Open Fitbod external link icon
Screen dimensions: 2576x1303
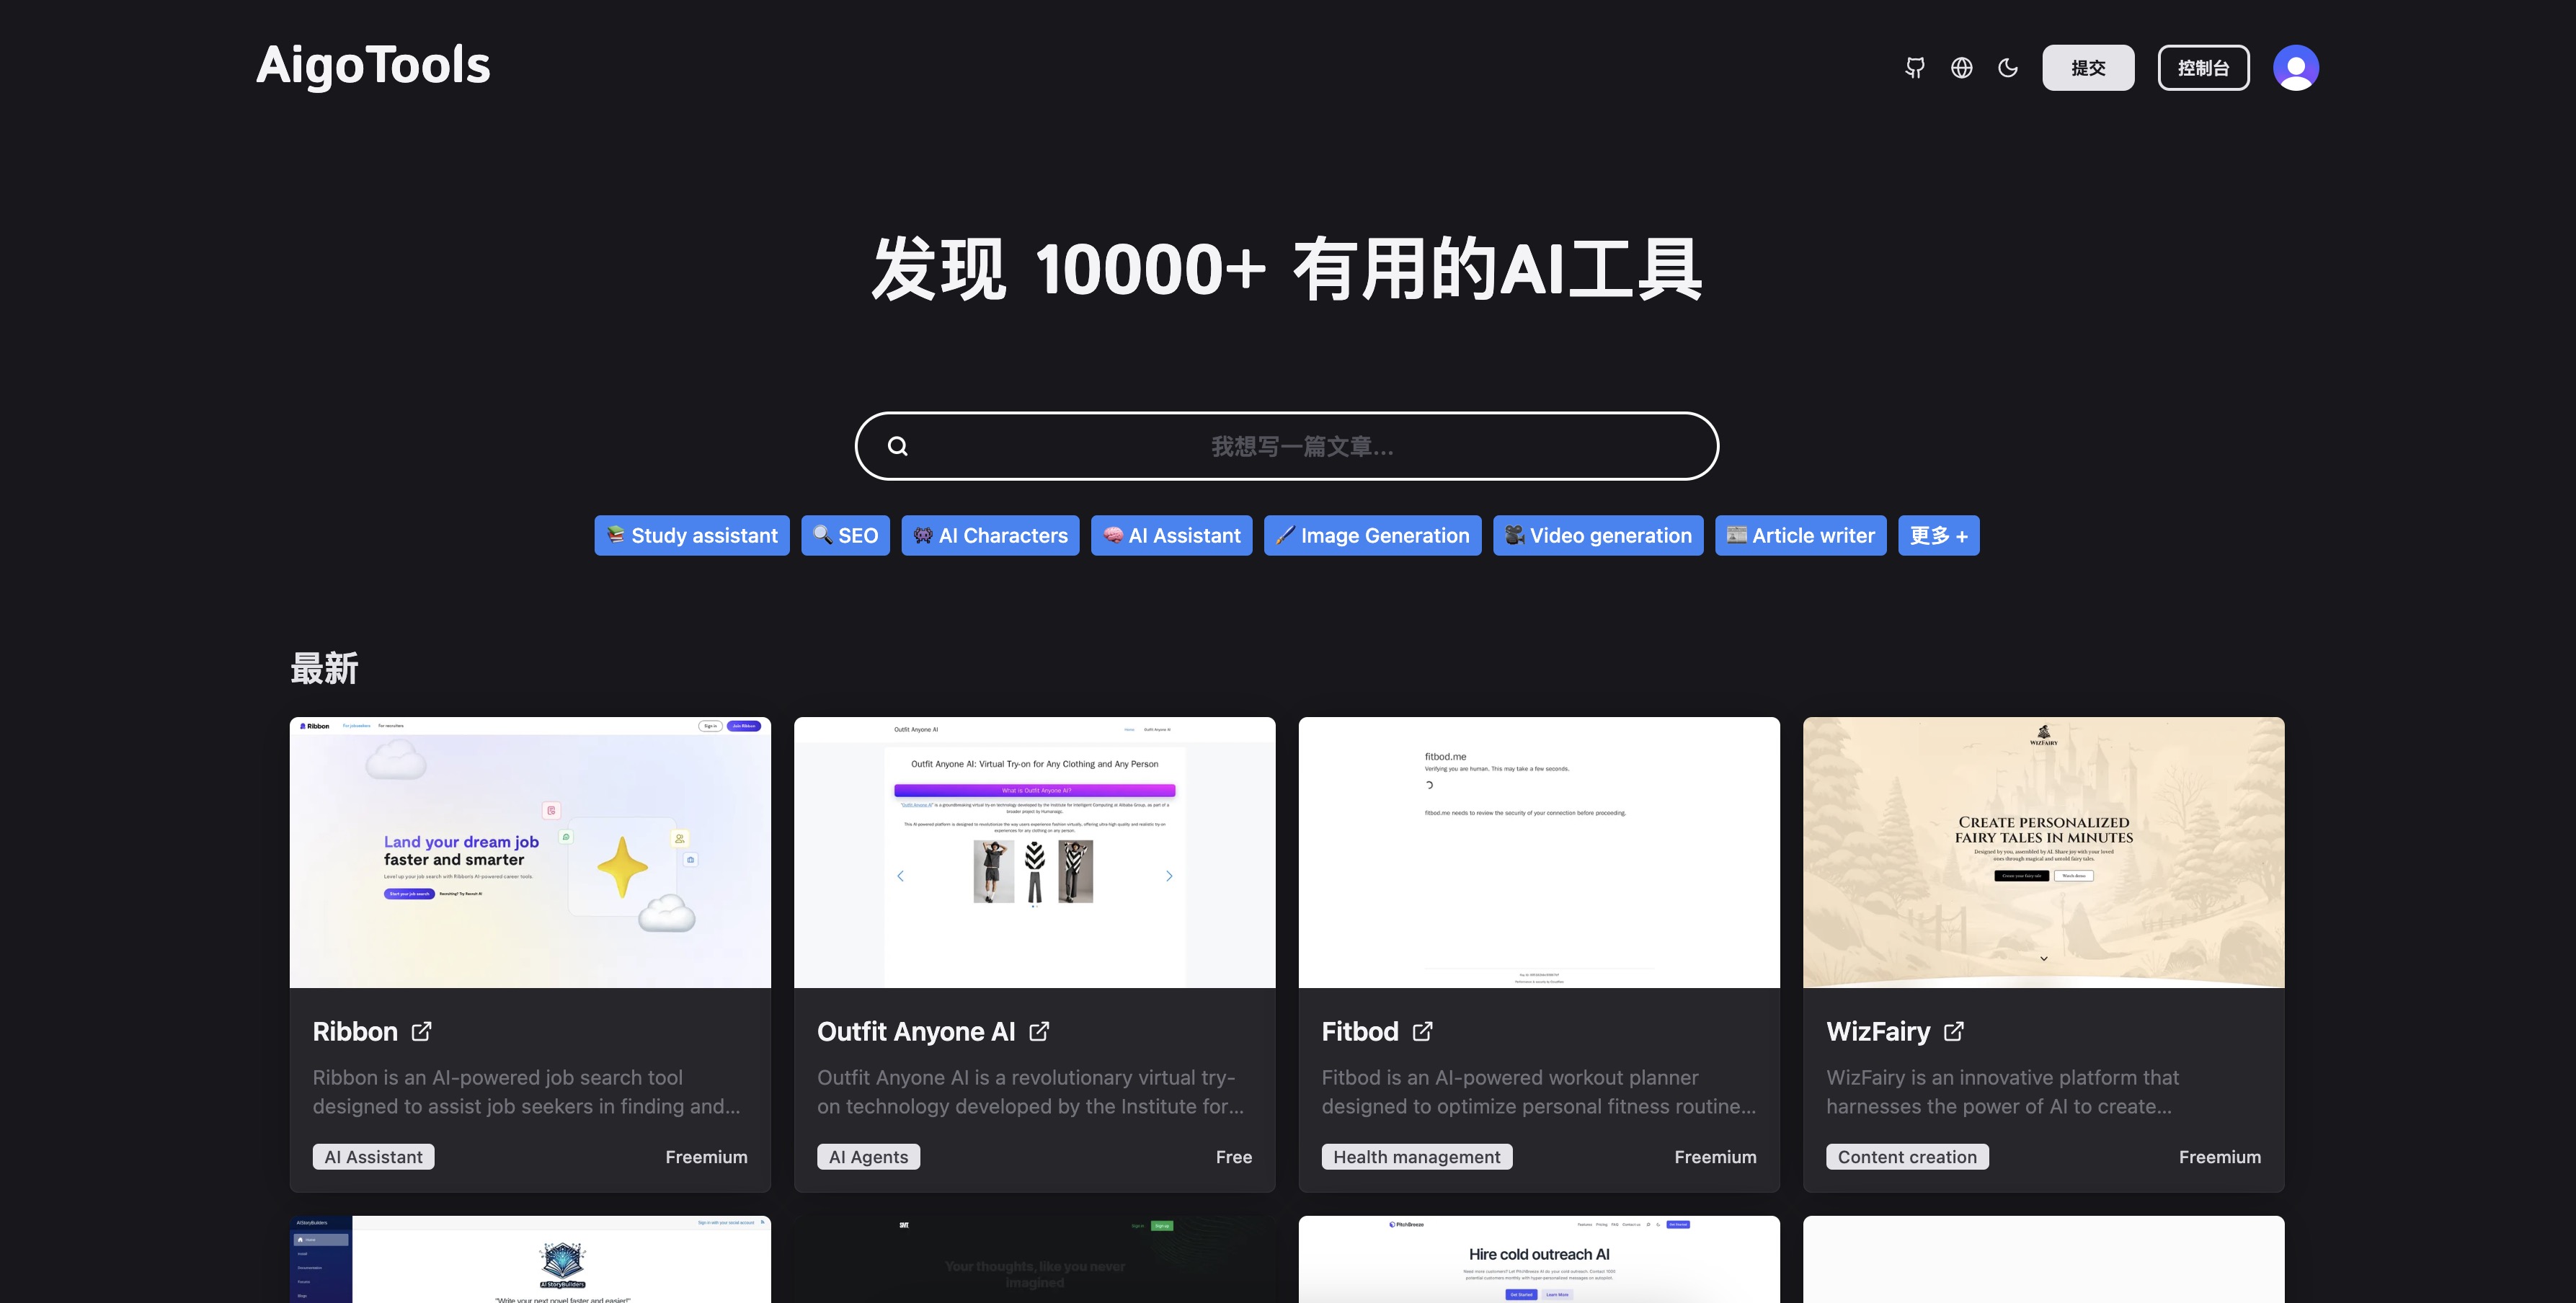1424,1032
